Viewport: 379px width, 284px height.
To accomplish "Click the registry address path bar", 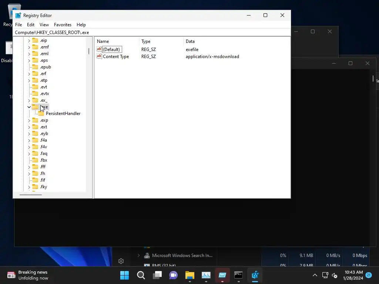I will [151, 33].
